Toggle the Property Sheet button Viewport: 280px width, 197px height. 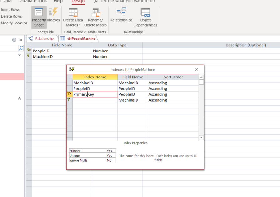(39, 17)
